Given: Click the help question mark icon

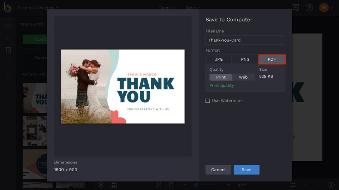Looking at the screenshot, I should click(x=309, y=8).
